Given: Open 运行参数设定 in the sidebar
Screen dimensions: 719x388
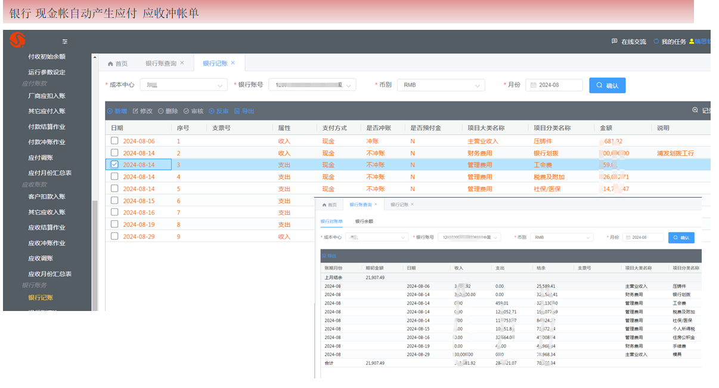Looking at the screenshot, I should [x=47, y=72].
